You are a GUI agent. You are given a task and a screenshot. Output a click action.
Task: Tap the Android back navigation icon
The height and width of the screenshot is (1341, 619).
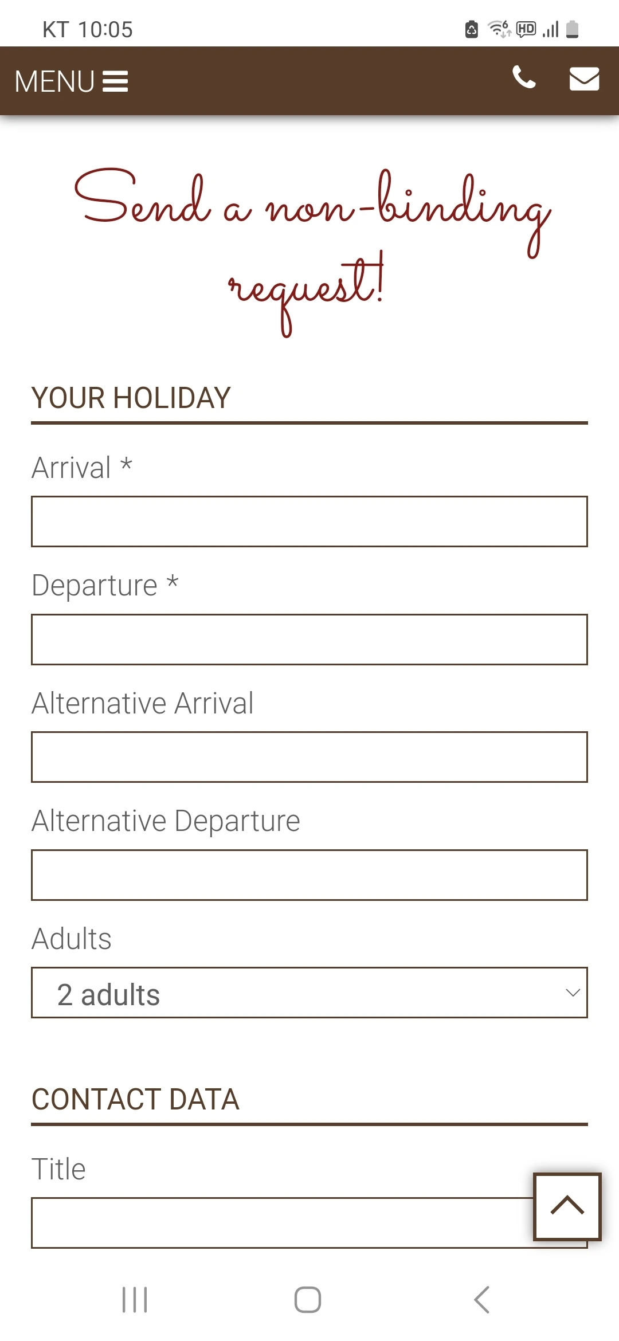click(482, 1299)
